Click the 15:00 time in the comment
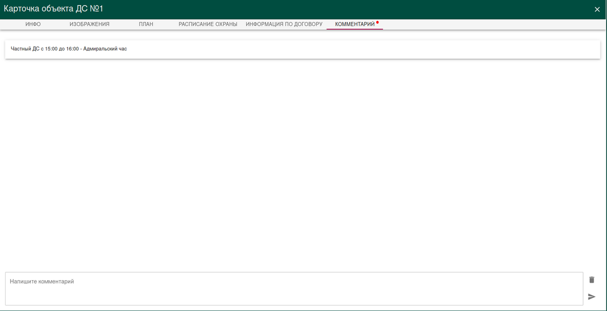This screenshot has height=311, width=607. tap(52, 50)
